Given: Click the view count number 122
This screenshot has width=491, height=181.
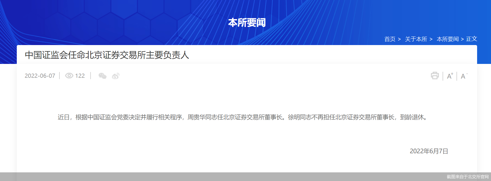Looking at the screenshot, I should (x=80, y=76).
